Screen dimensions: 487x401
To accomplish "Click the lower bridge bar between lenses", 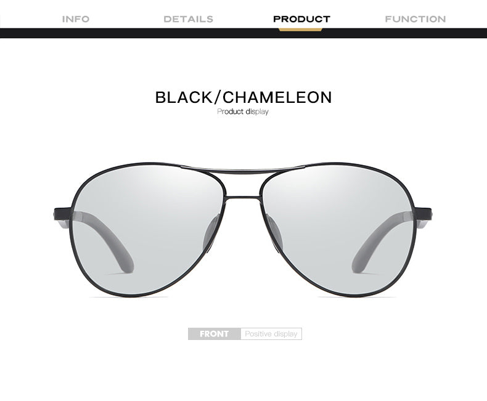I will coord(243,197).
